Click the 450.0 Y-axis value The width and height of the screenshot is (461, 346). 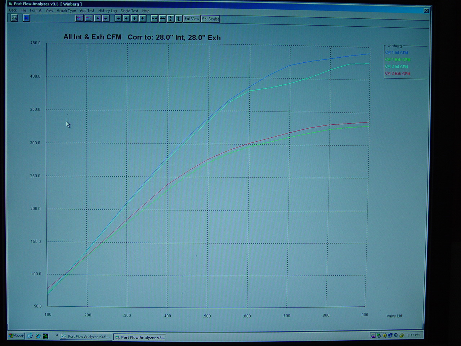click(35, 43)
